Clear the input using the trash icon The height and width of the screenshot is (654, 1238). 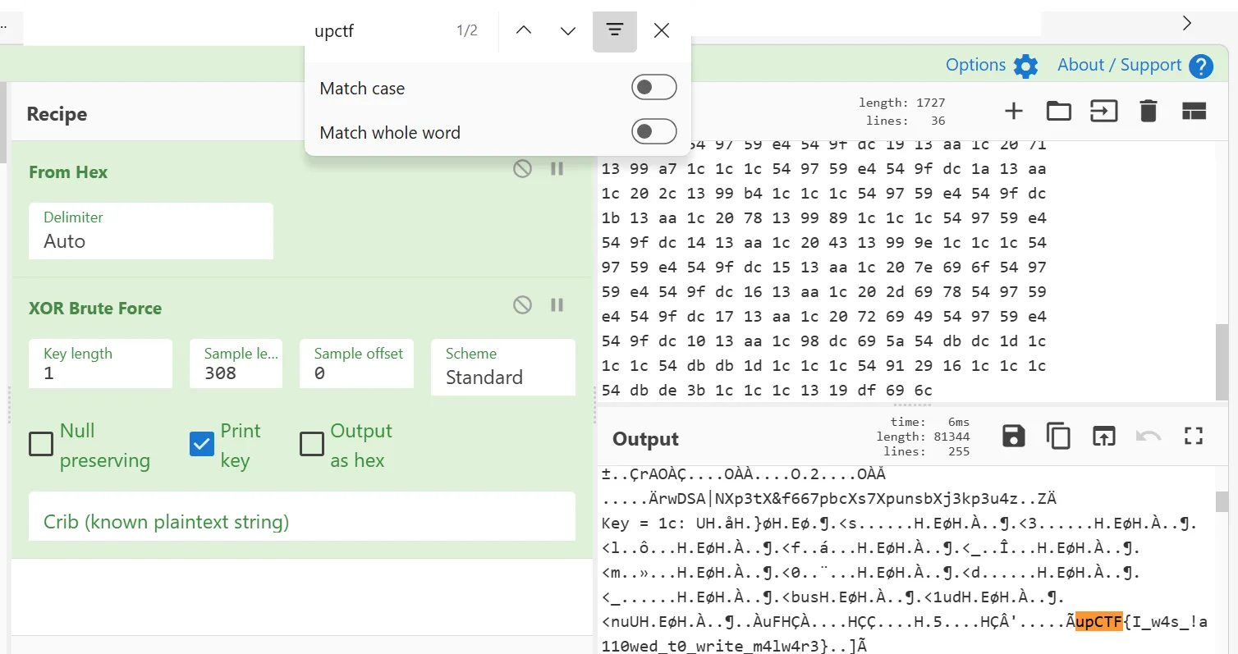(1148, 110)
